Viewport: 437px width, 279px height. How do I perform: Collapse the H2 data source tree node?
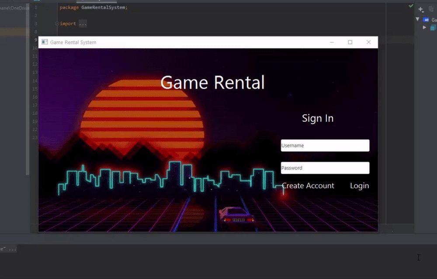point(417,19)
